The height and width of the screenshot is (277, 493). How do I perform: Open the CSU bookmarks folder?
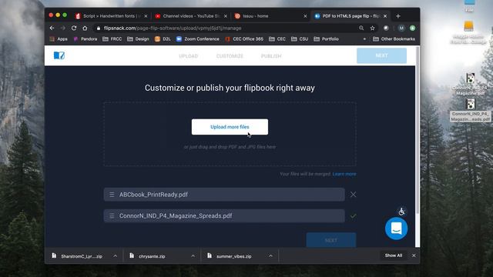(300, 39)
